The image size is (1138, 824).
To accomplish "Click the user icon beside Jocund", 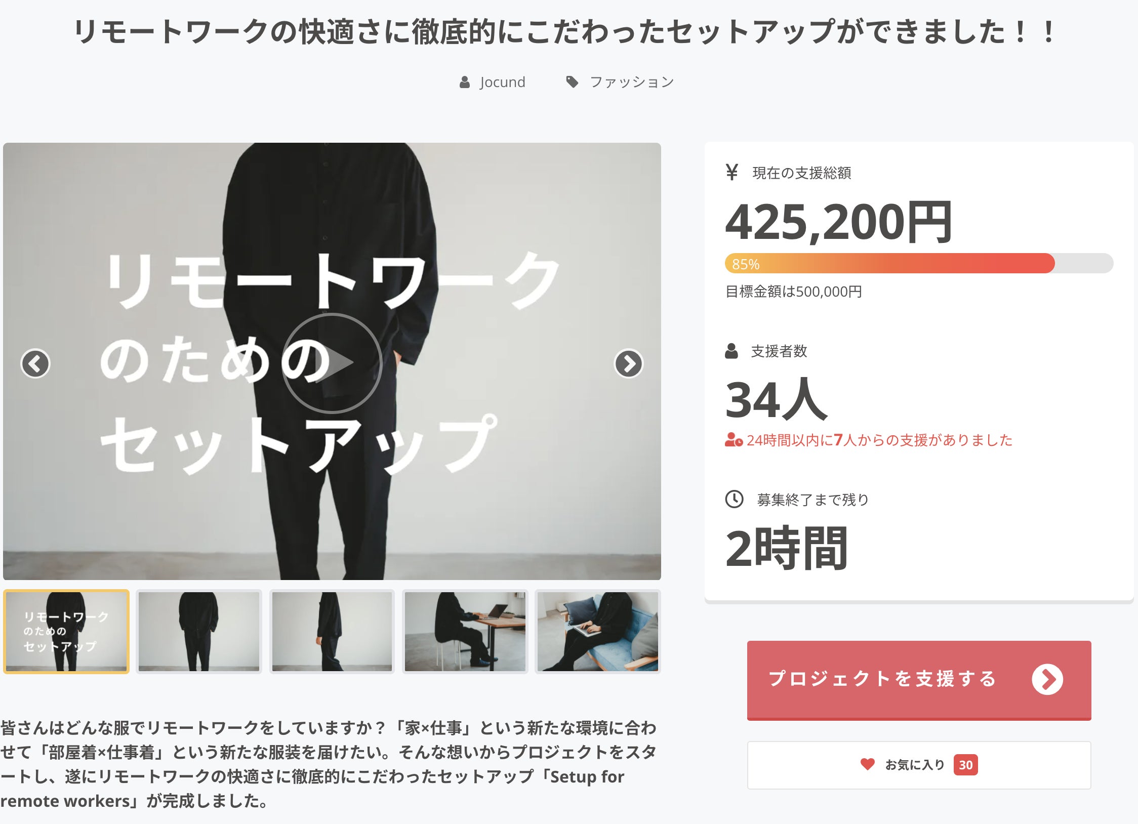I will (x=465, y=82).
